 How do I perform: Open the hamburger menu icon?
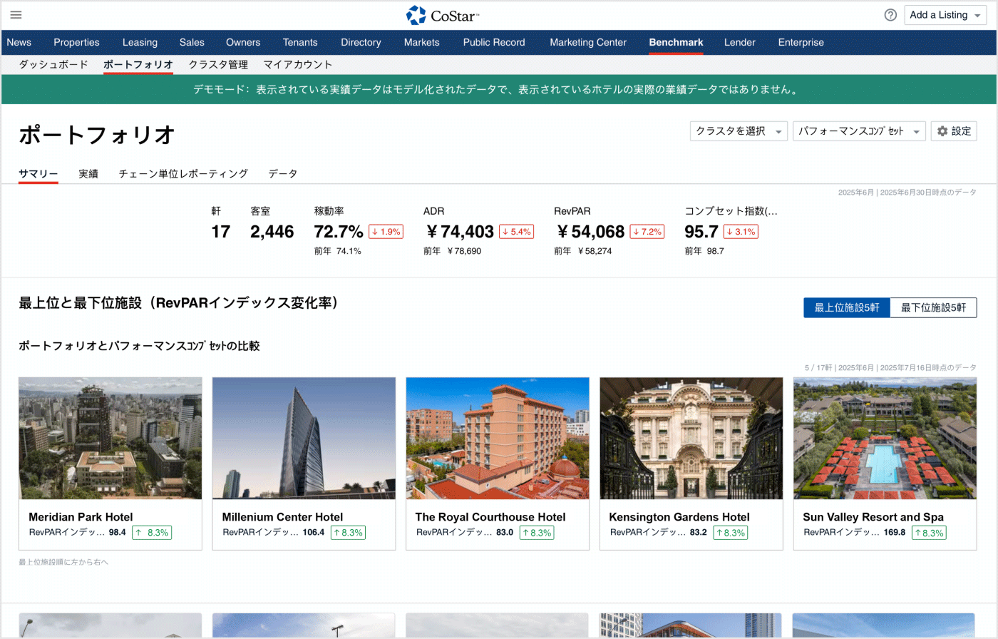tap(16, 15)
